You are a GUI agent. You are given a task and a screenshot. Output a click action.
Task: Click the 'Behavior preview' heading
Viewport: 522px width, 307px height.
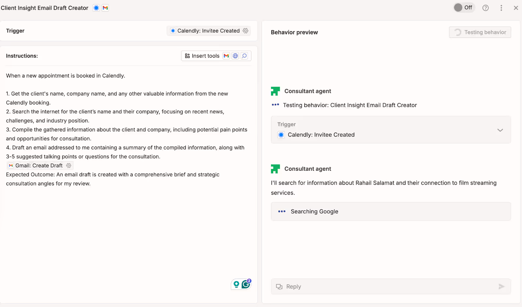pos(294,32)
